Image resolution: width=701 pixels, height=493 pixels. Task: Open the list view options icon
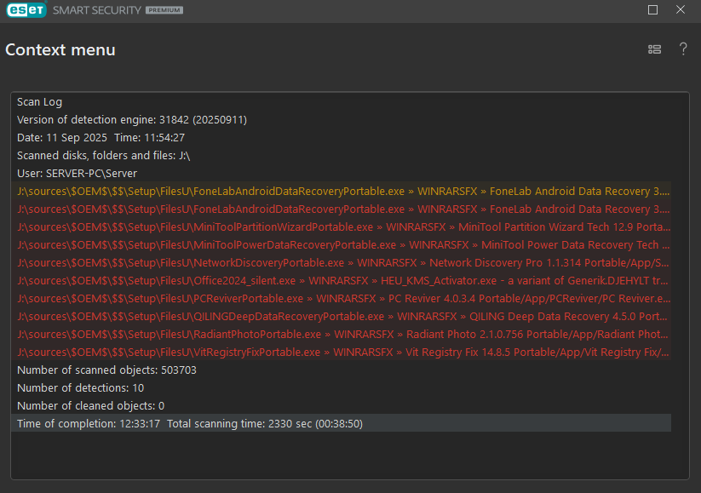(654, 49)
